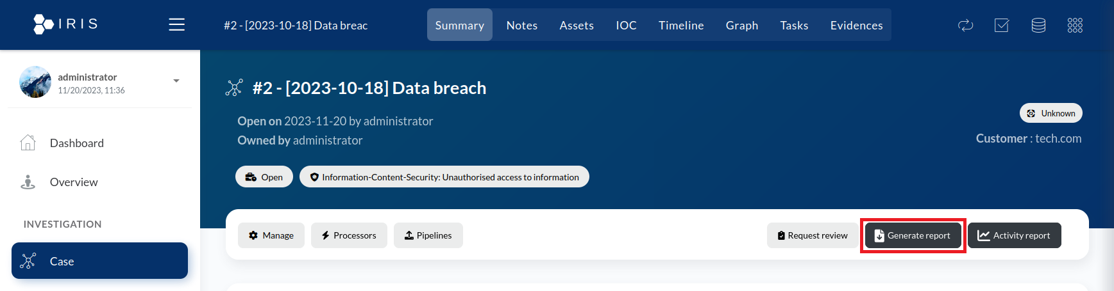1114x291 pixels.
Task: Open the database stack icon in header
Action: (x=1038, y=26)
